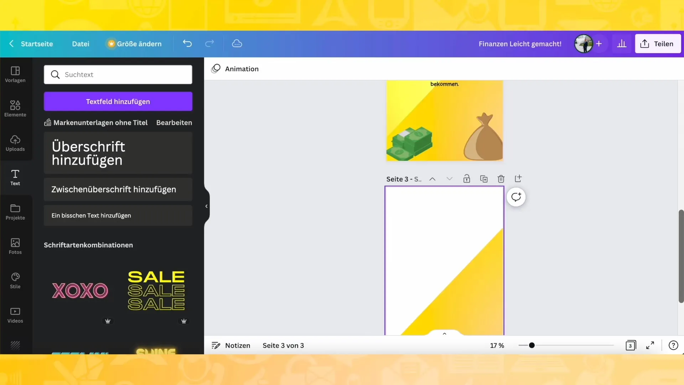Click the cloud save icon
The height and width of the screenshot is (385, 684).
(237, 43)
